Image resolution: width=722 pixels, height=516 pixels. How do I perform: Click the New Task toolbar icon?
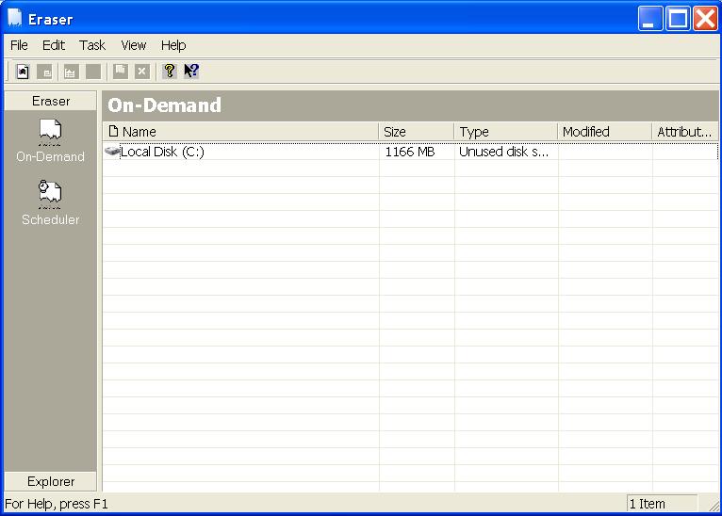pos(23,72)
